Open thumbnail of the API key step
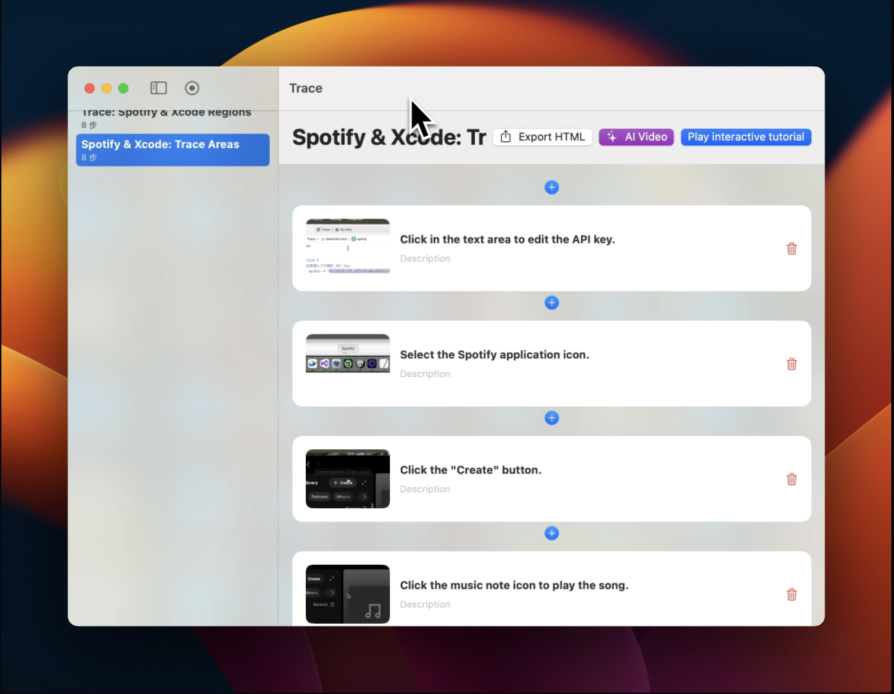This screenshot has height=694, width=894. click(x=348, y=248)
